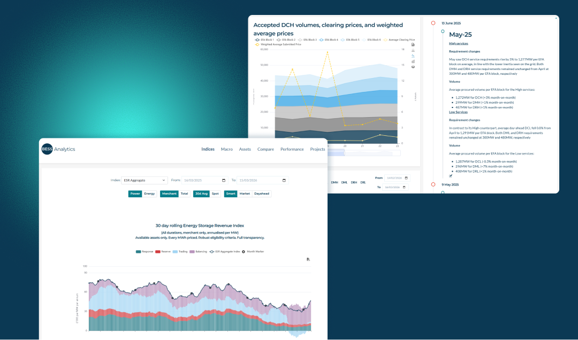Image resolution: width=578 pixels, height=340 pixels.
Task: Toggle Reserve series in revenue legend
Action: click(x=163, y=252)
